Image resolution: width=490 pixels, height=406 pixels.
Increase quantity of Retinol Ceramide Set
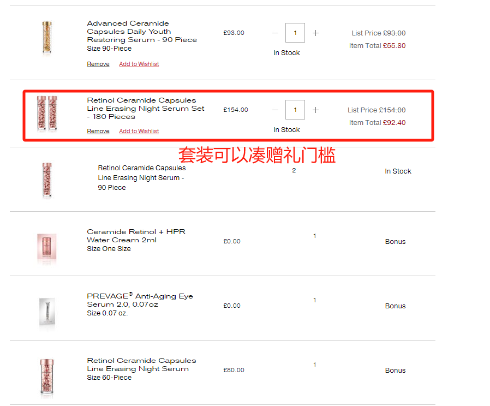pyautogui.click(x=315, y=110)
